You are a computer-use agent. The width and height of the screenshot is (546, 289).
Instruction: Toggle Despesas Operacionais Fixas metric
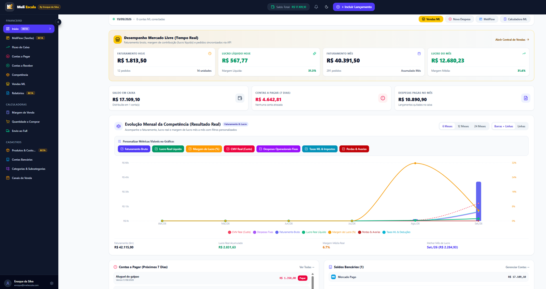278,149
